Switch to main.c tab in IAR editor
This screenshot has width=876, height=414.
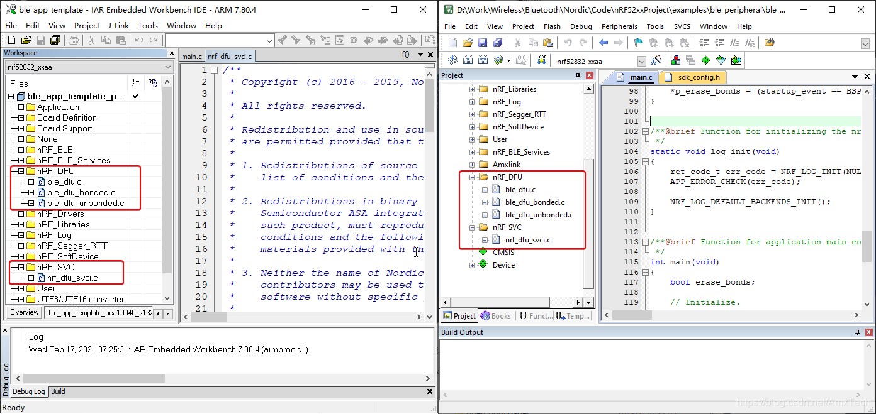[192, 56]
